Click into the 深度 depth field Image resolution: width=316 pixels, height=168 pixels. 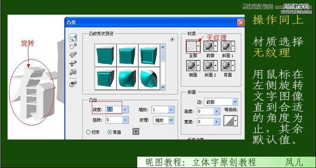coord(114,110)
